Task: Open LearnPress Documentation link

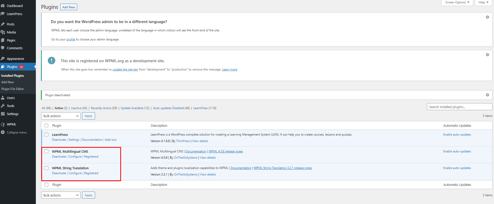Action: (x=92, y=140)
